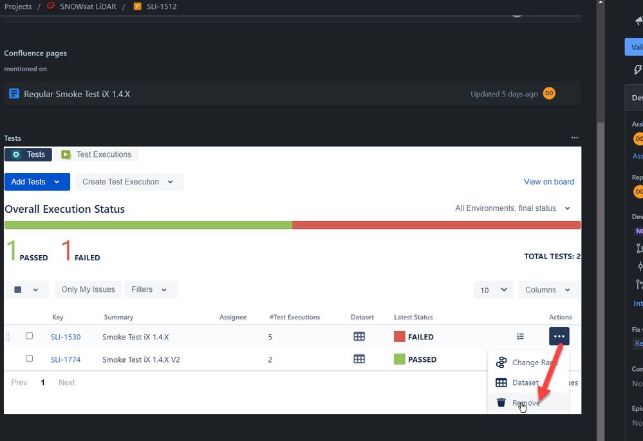Screen dimensions: 643x441
Task: Click the ellipsis Actions button in the table
Action: [559, 336]
